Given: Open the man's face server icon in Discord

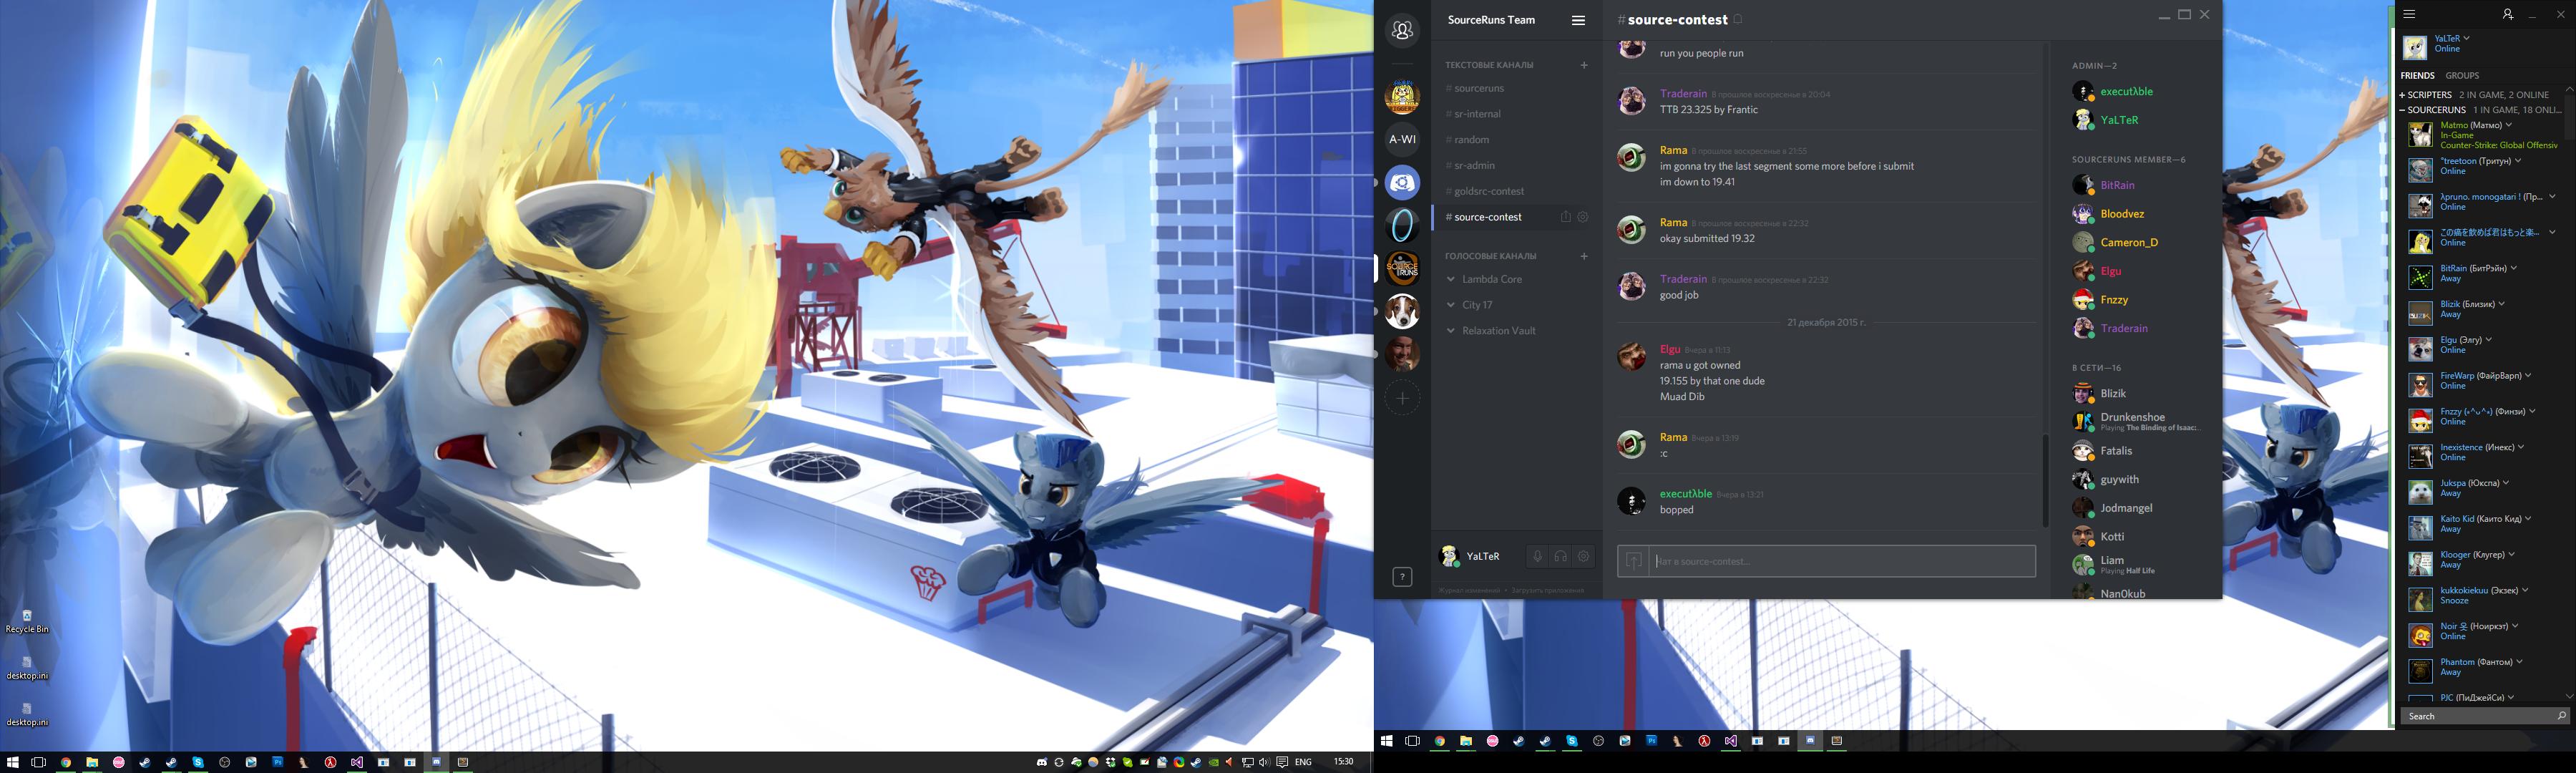Looking at the screenshot, I should [x=1402, y=355].
